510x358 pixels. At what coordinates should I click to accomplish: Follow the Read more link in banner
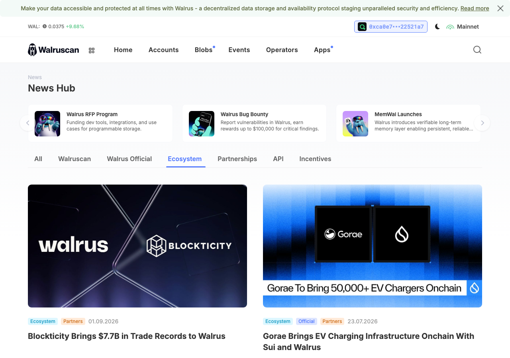(475, 8)
